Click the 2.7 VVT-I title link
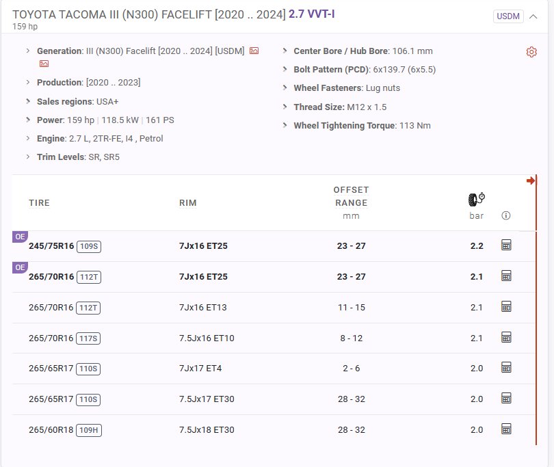 coord(312,14)
